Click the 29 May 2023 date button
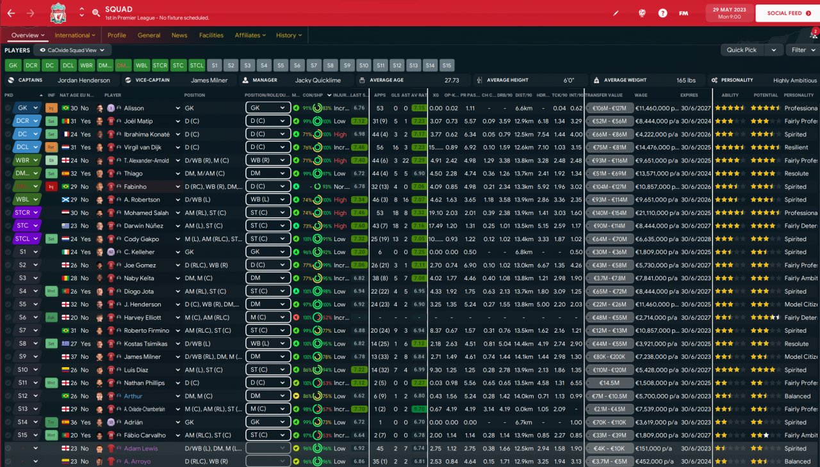Viewport: 820px width, 467px height. [x=729, y=13]
